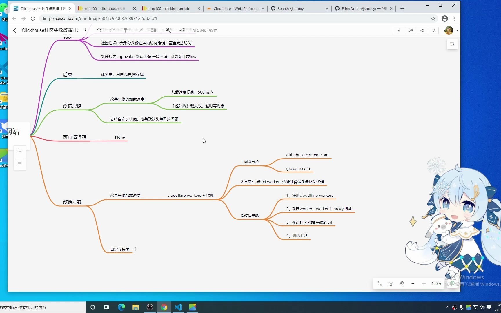This screenshot has width=501, height=313.
Task: Click the Windows search box
Action: coord(43,307)
